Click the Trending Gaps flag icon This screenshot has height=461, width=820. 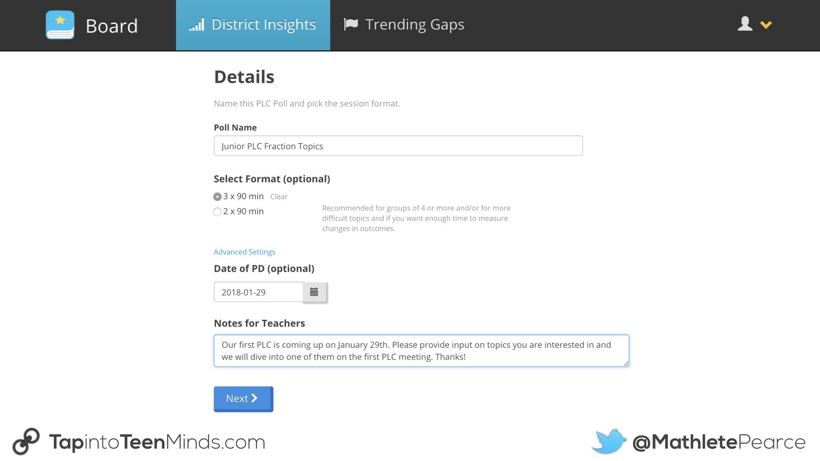(350, 23)
